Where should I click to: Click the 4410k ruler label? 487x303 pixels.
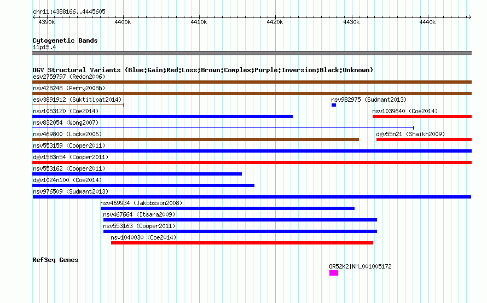[x=199, y=22]
